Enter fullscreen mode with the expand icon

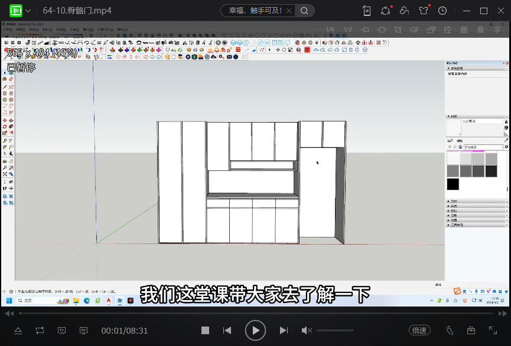pyautogui.click(x=493, y=331)
